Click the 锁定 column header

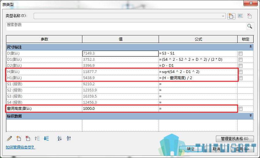(x=246, y=39)
